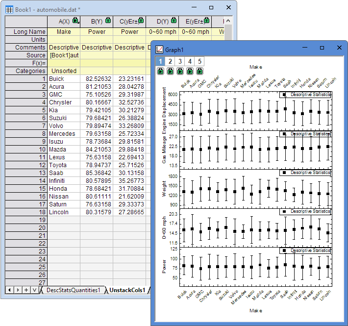Click the green lock on column B(Y)
The width and height of the screenshot is (348, 326).
point(108,21)
